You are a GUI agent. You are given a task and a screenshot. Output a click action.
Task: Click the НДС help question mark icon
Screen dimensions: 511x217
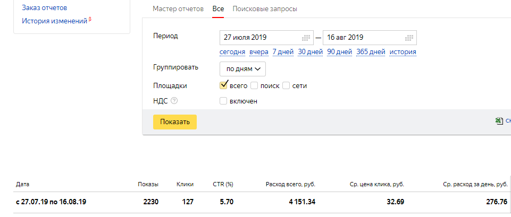pos(174,101)
